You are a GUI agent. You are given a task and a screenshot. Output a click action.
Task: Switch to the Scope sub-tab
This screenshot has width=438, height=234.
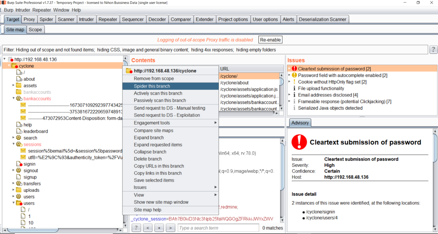(35, 29)
